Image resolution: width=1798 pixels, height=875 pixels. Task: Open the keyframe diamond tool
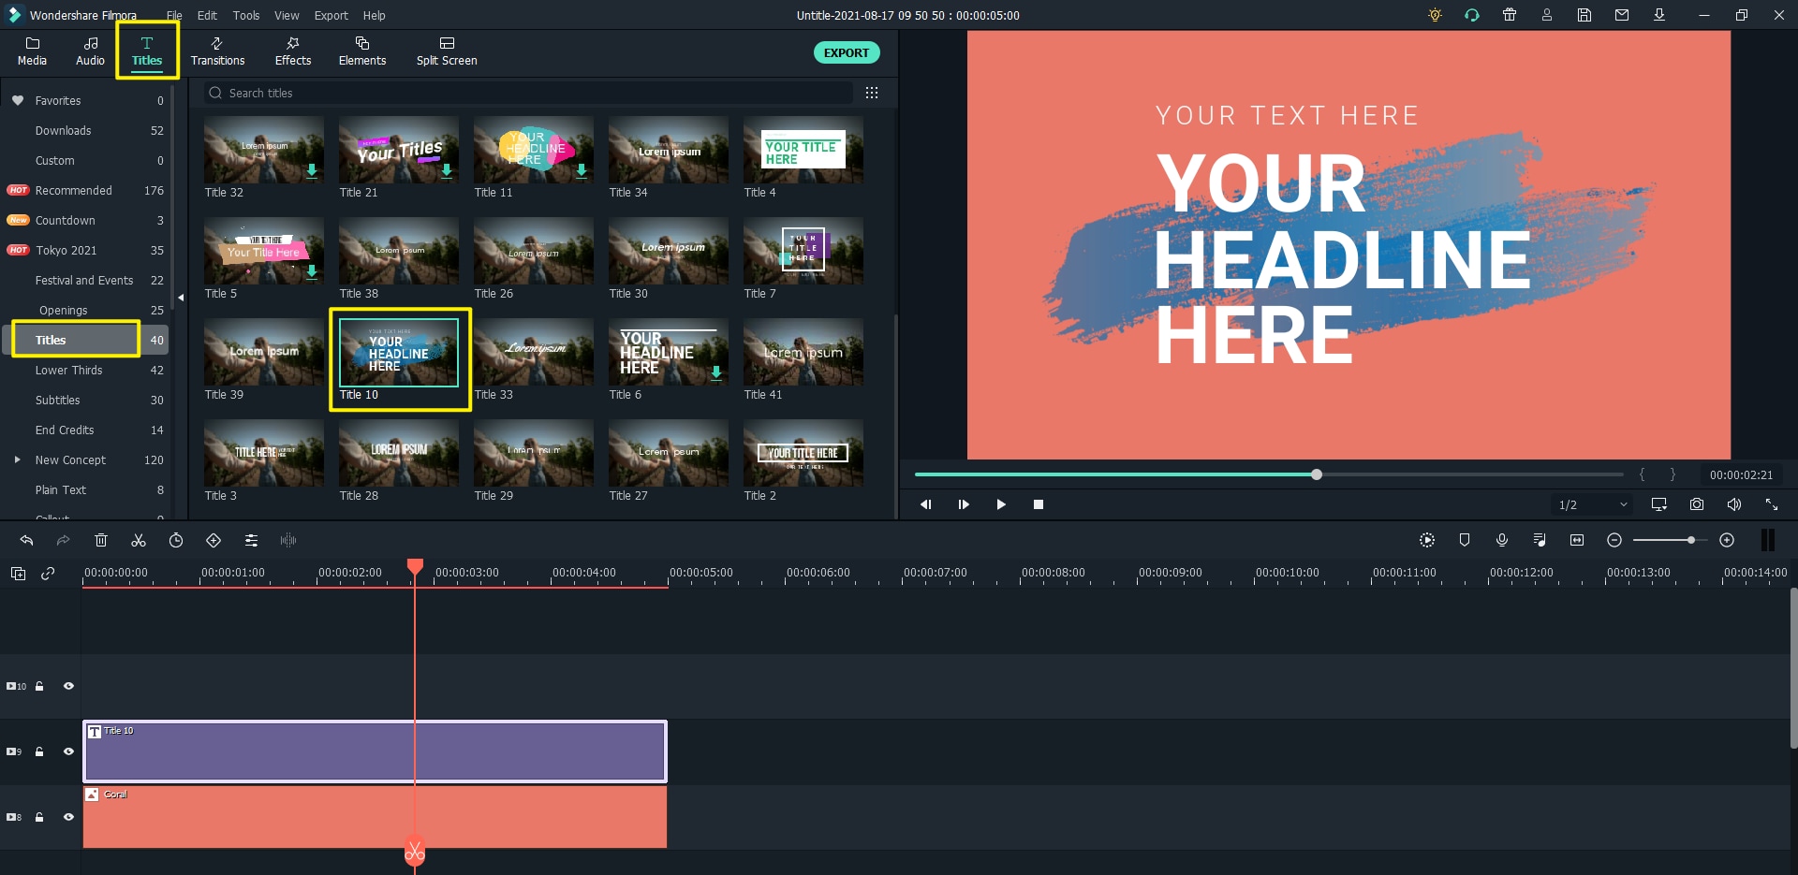[x=214, y=540]
